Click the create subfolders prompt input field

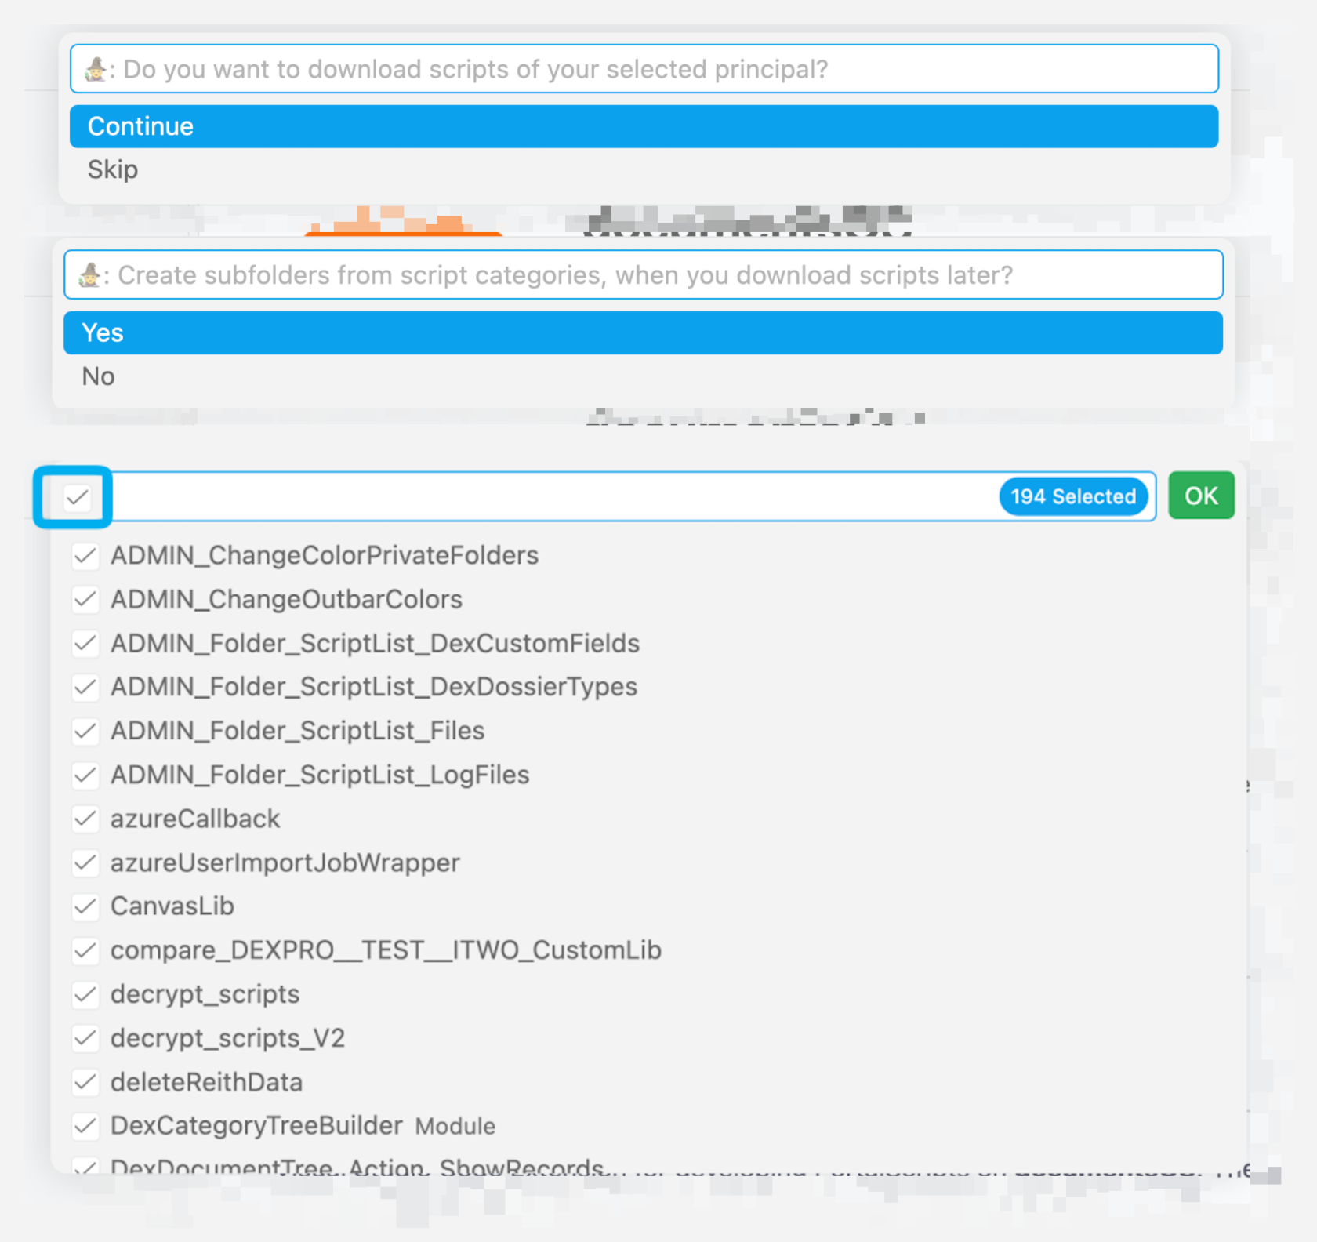643,275
